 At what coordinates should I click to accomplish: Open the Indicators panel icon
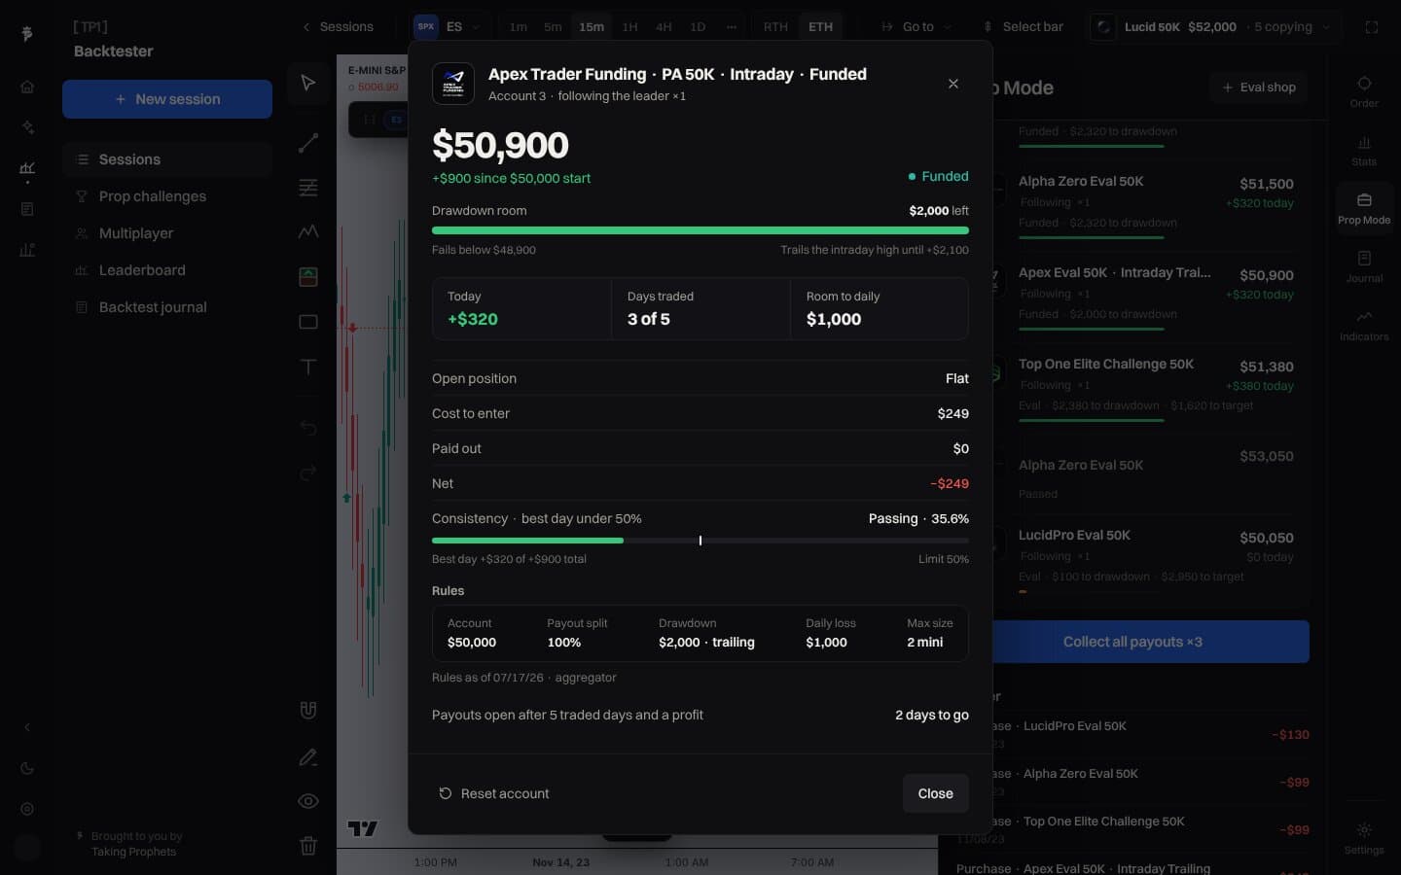pos(1364,325)
